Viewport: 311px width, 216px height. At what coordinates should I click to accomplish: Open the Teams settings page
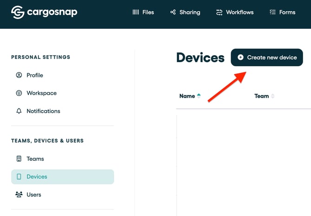coord(35,159)
